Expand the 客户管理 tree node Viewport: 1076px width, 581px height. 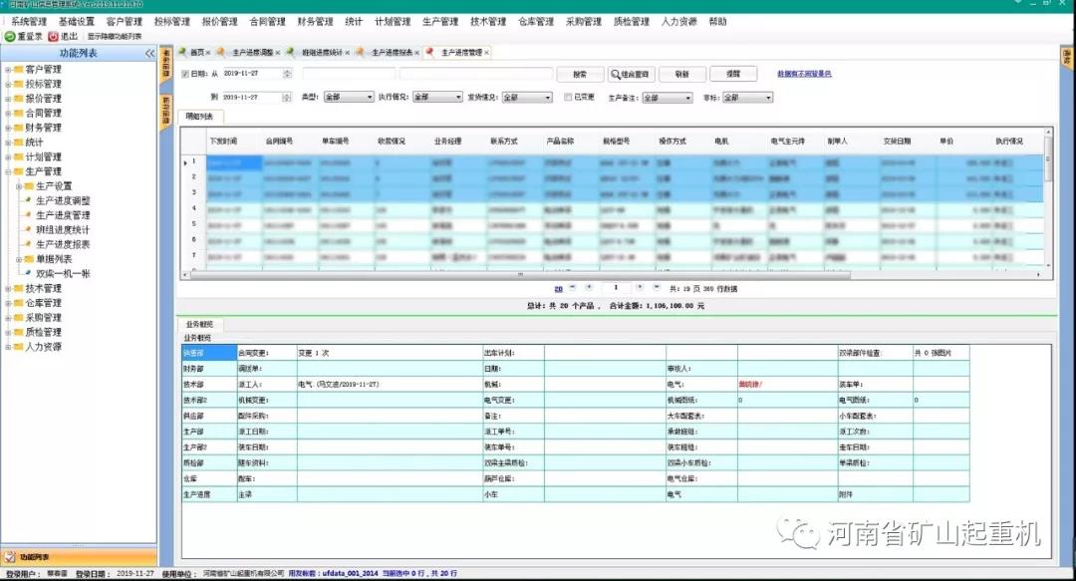[x=8, y=70]
